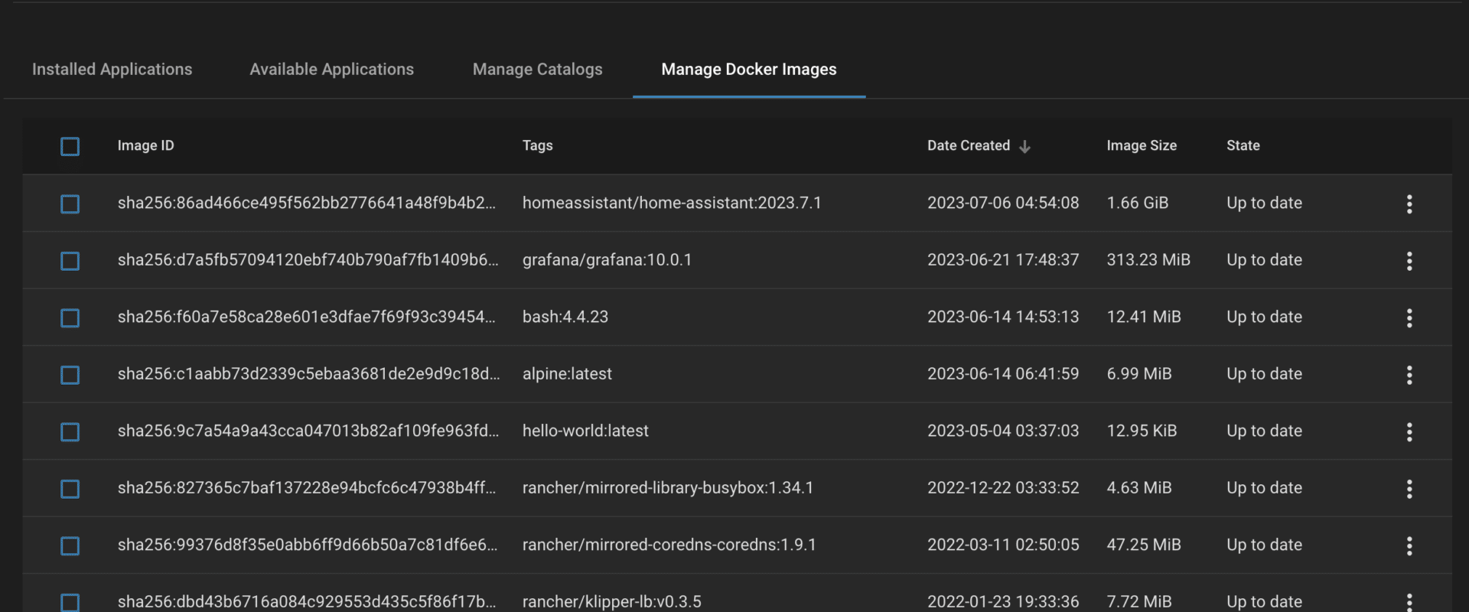Click Up to date state for hello-world row
Image resolution: width=1469 pixels, height=612 pixels.
click(1264, 431)
